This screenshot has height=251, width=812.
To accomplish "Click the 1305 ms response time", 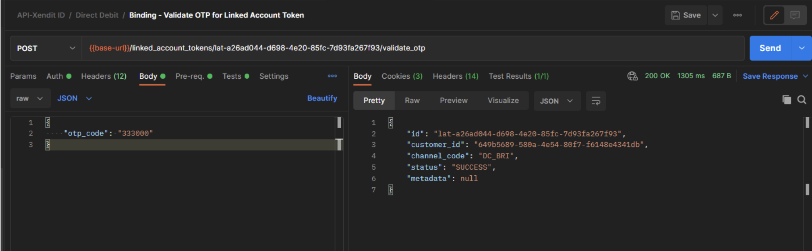I will (691, 76).
